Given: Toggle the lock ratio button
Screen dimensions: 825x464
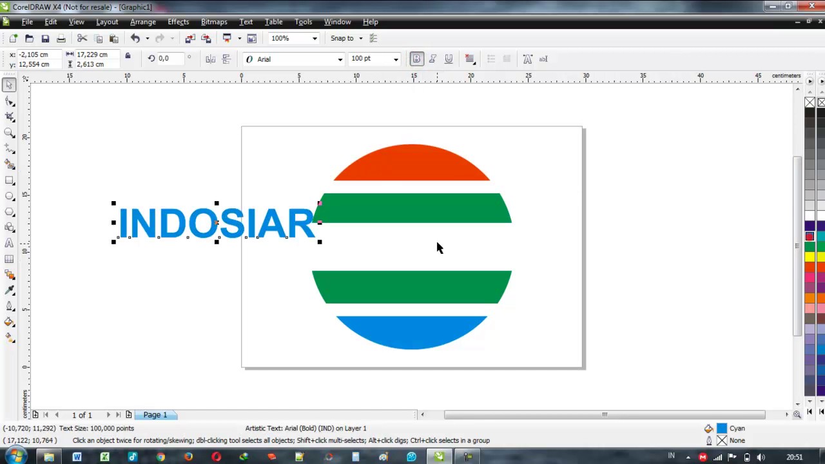Looking at the screenshot, I should coord(128,57).
